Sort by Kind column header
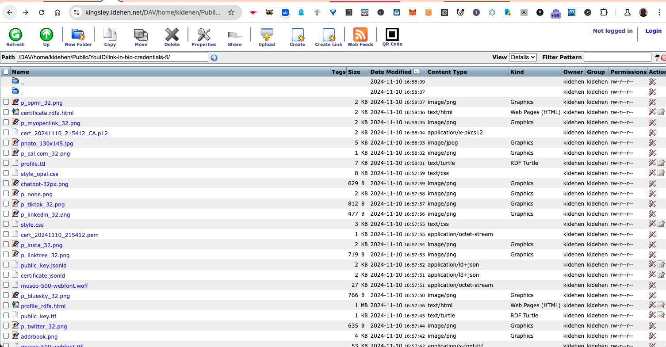 click(517, 72)
